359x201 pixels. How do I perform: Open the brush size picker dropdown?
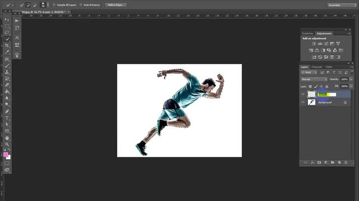tap(48, 5)
